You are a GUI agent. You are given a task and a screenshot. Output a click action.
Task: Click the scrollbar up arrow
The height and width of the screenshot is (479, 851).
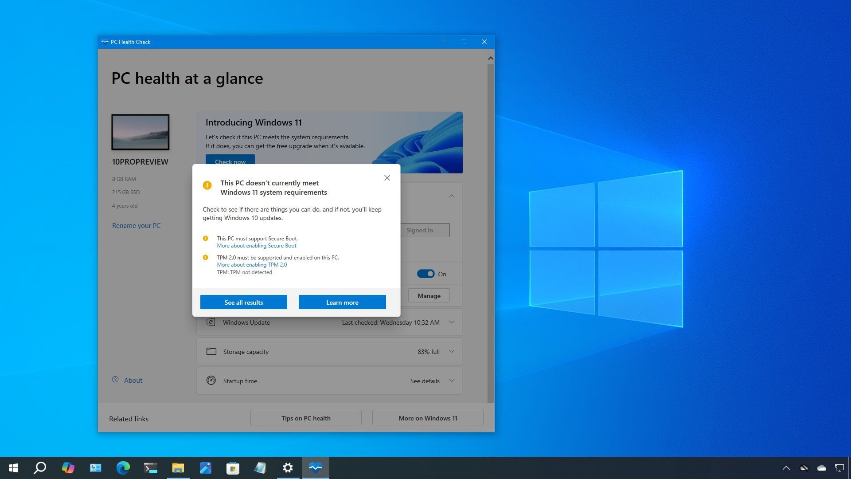point(490,58)
